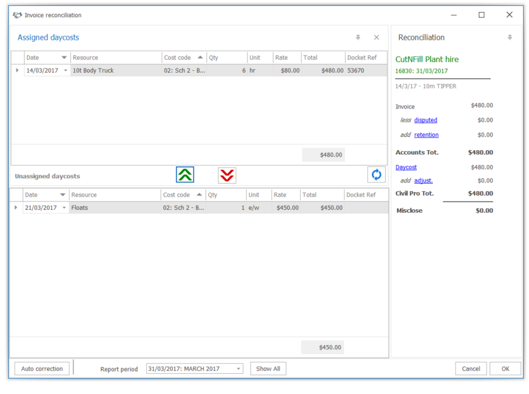Click the Show All button

[x=268, y=369]
